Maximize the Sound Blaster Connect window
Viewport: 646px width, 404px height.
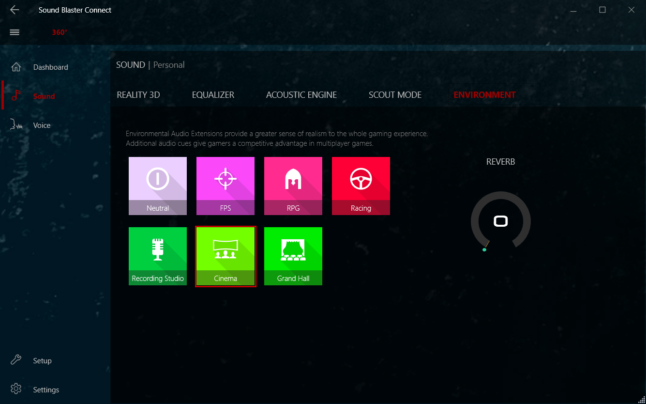(x=602, y=10)
